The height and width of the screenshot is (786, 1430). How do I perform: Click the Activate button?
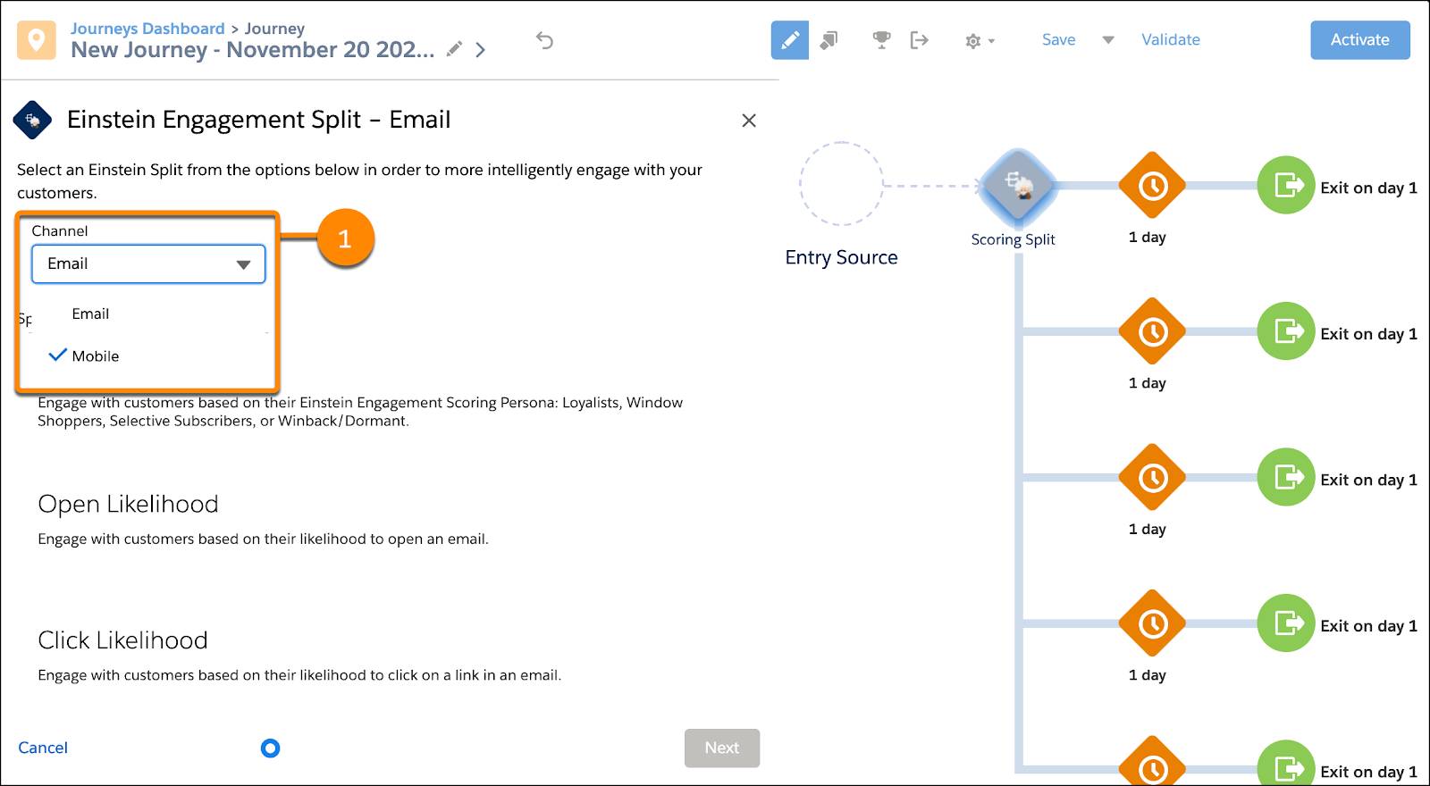click(x=1359, y=40)
